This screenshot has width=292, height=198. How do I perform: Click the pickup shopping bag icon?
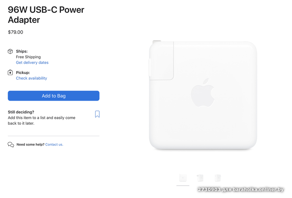click(x=10, y=72)
